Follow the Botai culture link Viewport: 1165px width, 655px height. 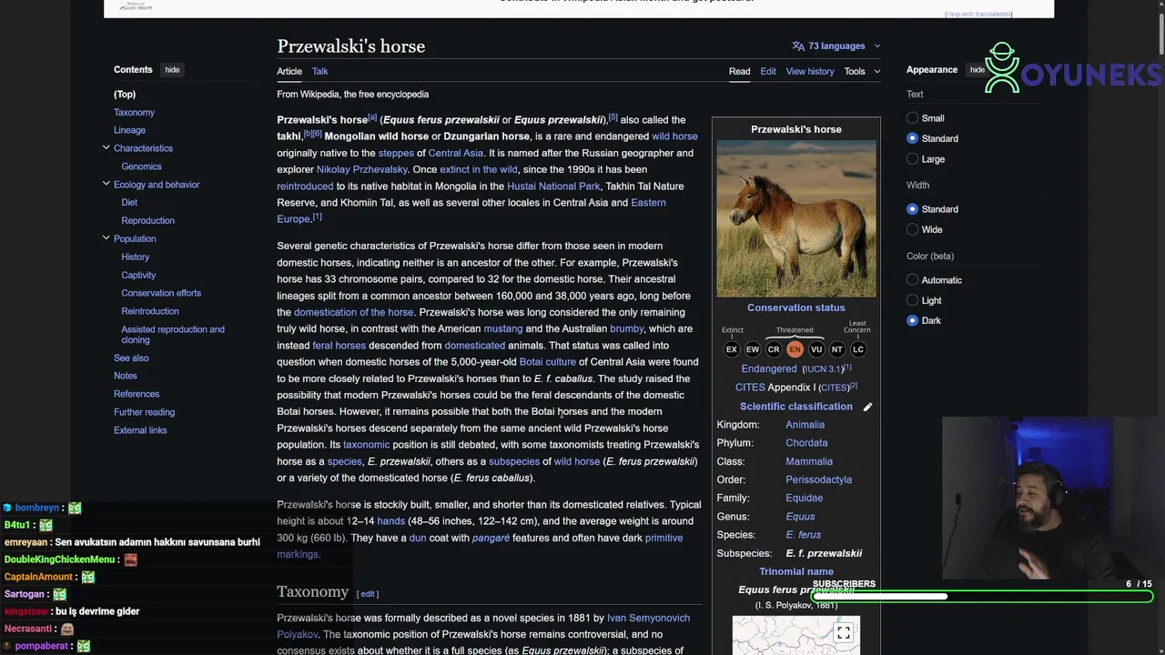click(x=547, y=362)
